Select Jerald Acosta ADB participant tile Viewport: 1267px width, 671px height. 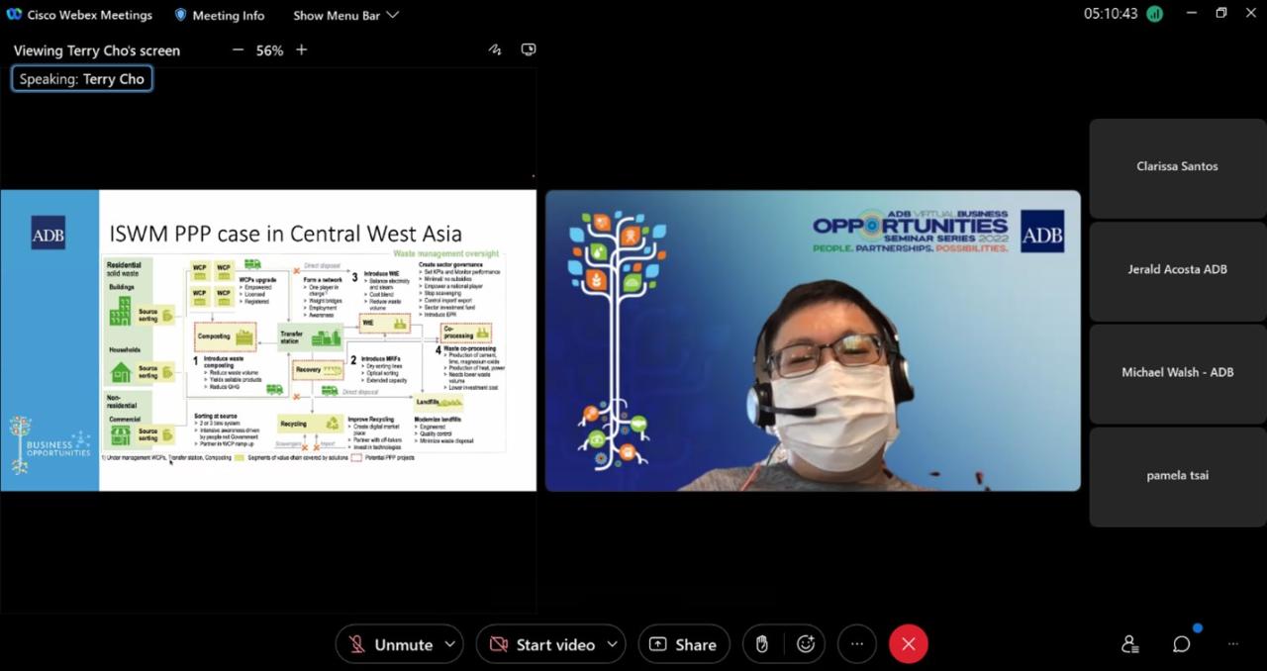1177,271
